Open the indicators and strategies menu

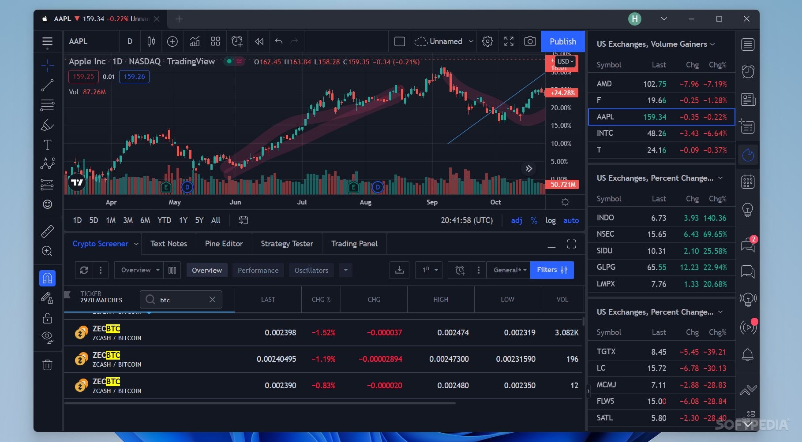click(x=194, y=41)
